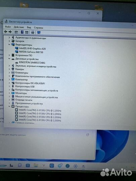Select the KINGSTON SA400S37240G disk icon
Viewport: 136px width, 181px height.
coord(17,62)
